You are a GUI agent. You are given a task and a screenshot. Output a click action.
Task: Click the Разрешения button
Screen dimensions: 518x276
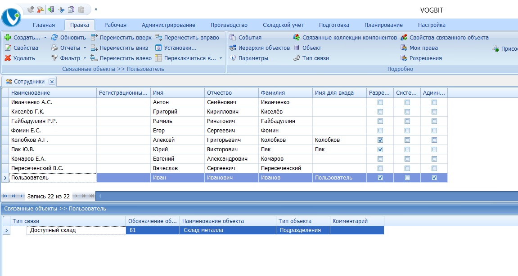pyautogui.click(x=425, y=58)
